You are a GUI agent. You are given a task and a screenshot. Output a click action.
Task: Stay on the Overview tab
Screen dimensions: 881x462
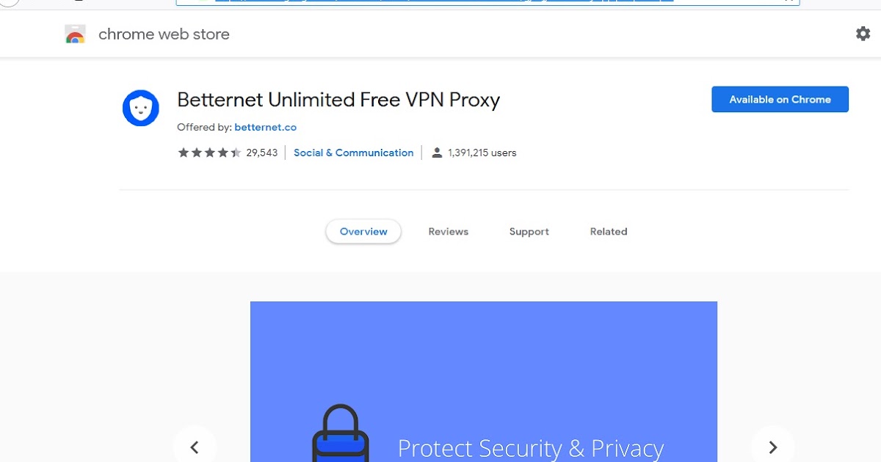pos(363,231)
